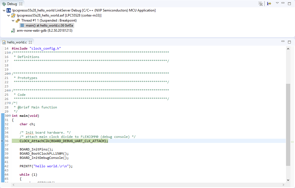Screen dimensions: 295x188
Task: Minimize the code editor area
Action: click(283, 42)
